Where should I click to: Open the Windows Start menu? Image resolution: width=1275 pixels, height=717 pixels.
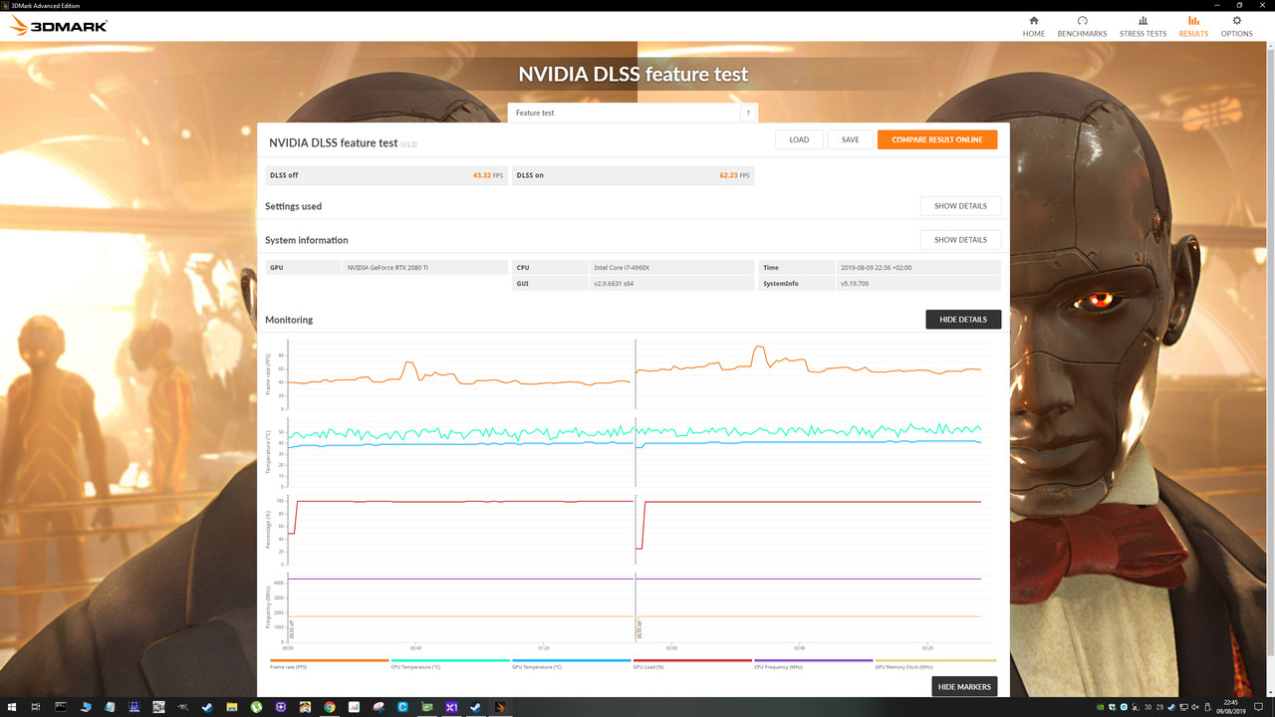pyautogui.click(x=10, y=707)
